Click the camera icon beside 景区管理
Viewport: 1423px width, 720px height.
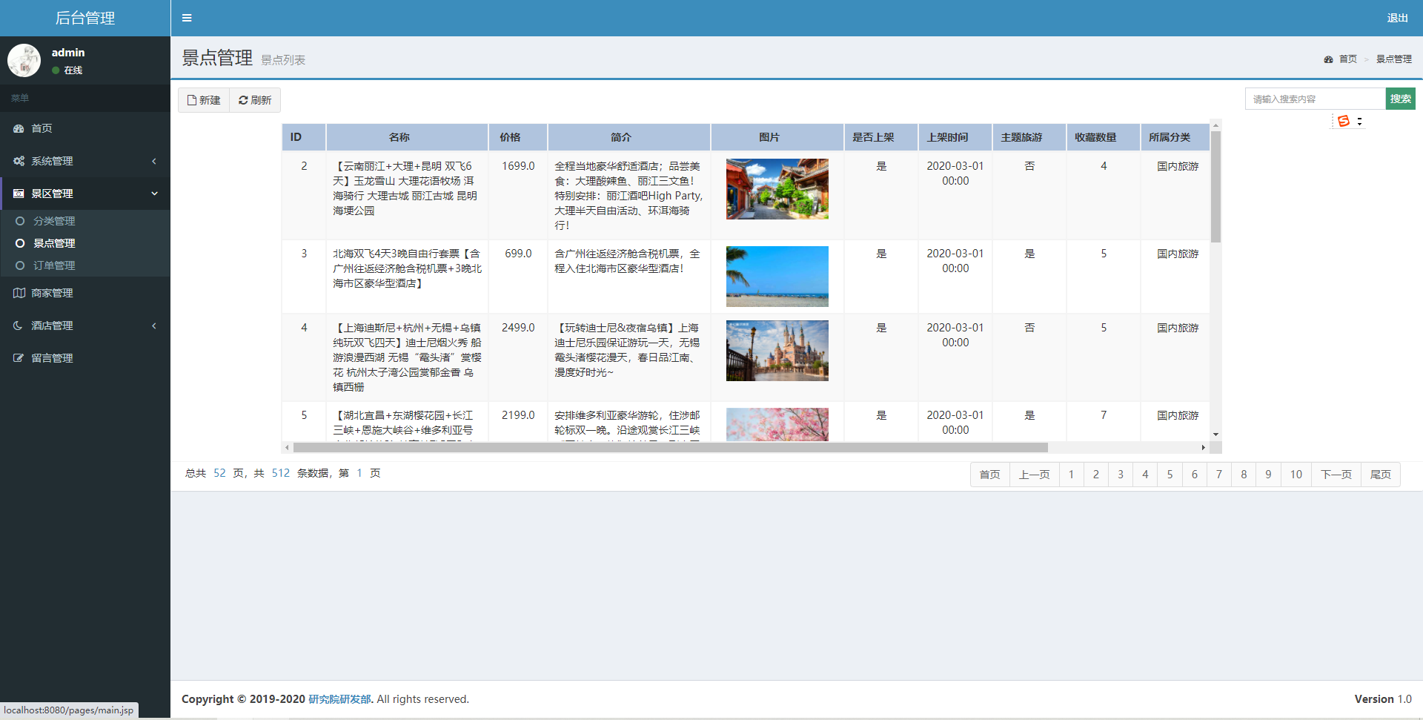pos(19,194)
